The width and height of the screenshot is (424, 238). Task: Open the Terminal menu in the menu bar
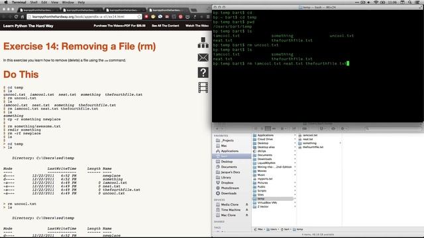(19, 2)
